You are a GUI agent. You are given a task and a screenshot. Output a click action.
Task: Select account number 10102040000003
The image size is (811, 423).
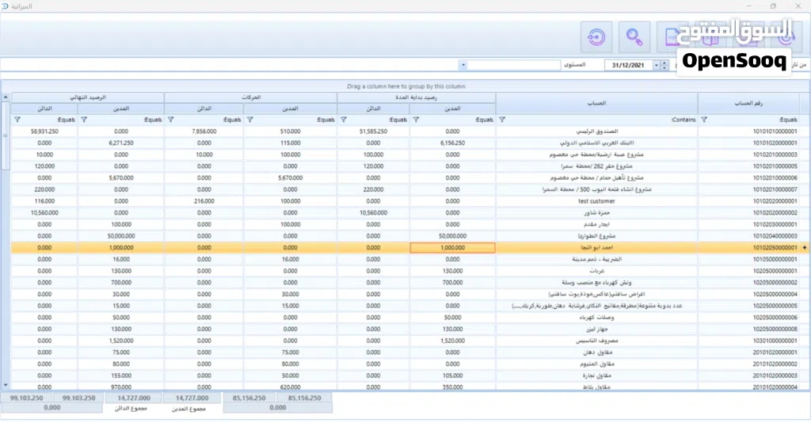pyautogui.click(x=775, y=236)
